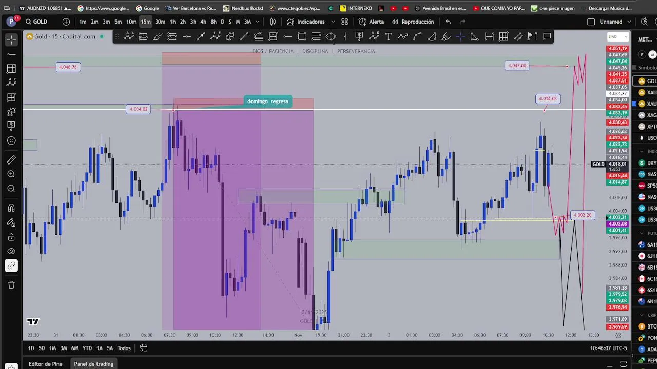Open Indicadores menu
The height and width of the screenshot is (369, 657).
point(306,22)
